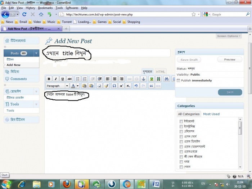Click in the post title field
Screen dimensions: 252x189
(x=107, y=53)
